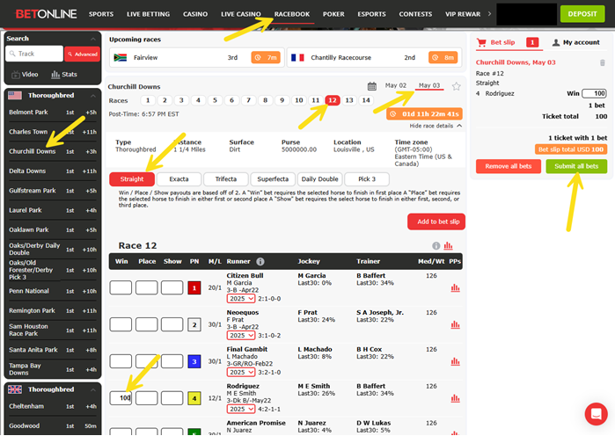Open Citizen Bull 2025 year dropdown
This screenshot has height=436, width=615.
[241, 299]
